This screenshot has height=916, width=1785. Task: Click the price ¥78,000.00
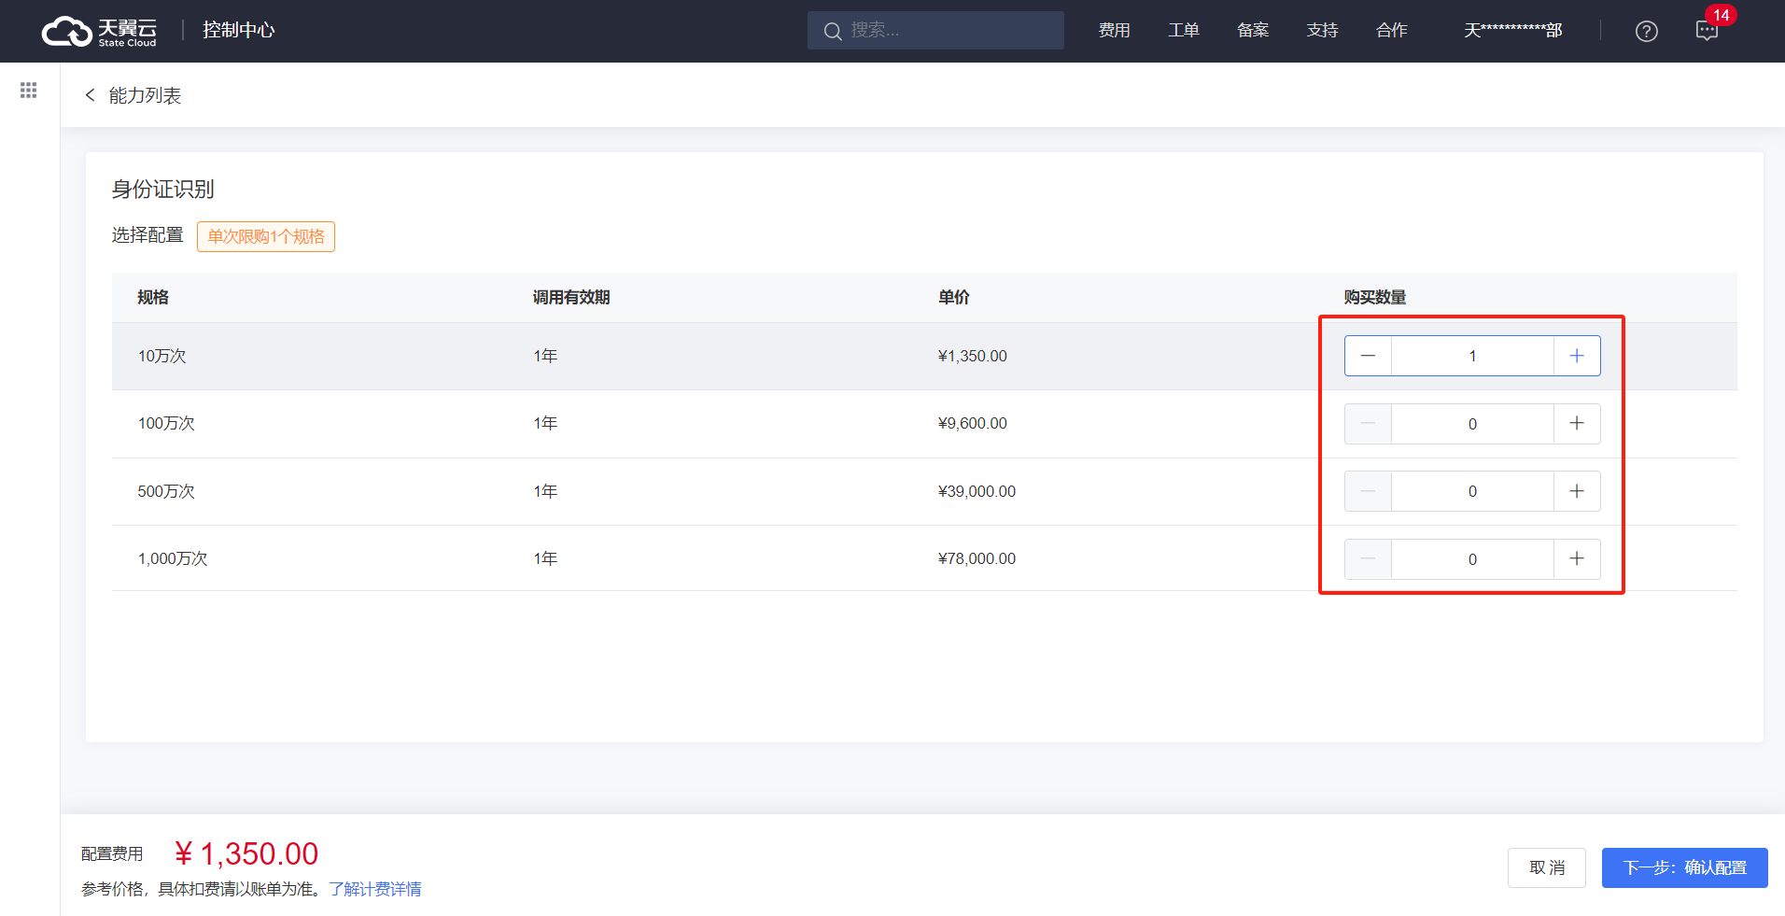pyautogui.click(x=977, y=558)
